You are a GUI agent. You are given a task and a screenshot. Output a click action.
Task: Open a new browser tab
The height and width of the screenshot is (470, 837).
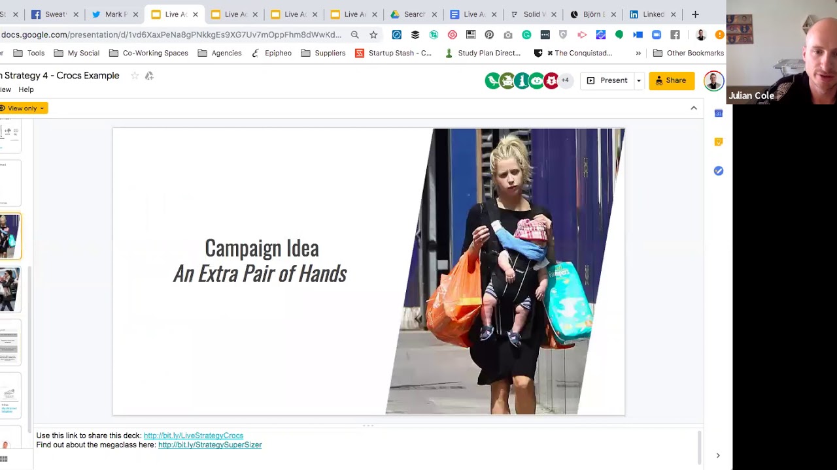point(695,14)
